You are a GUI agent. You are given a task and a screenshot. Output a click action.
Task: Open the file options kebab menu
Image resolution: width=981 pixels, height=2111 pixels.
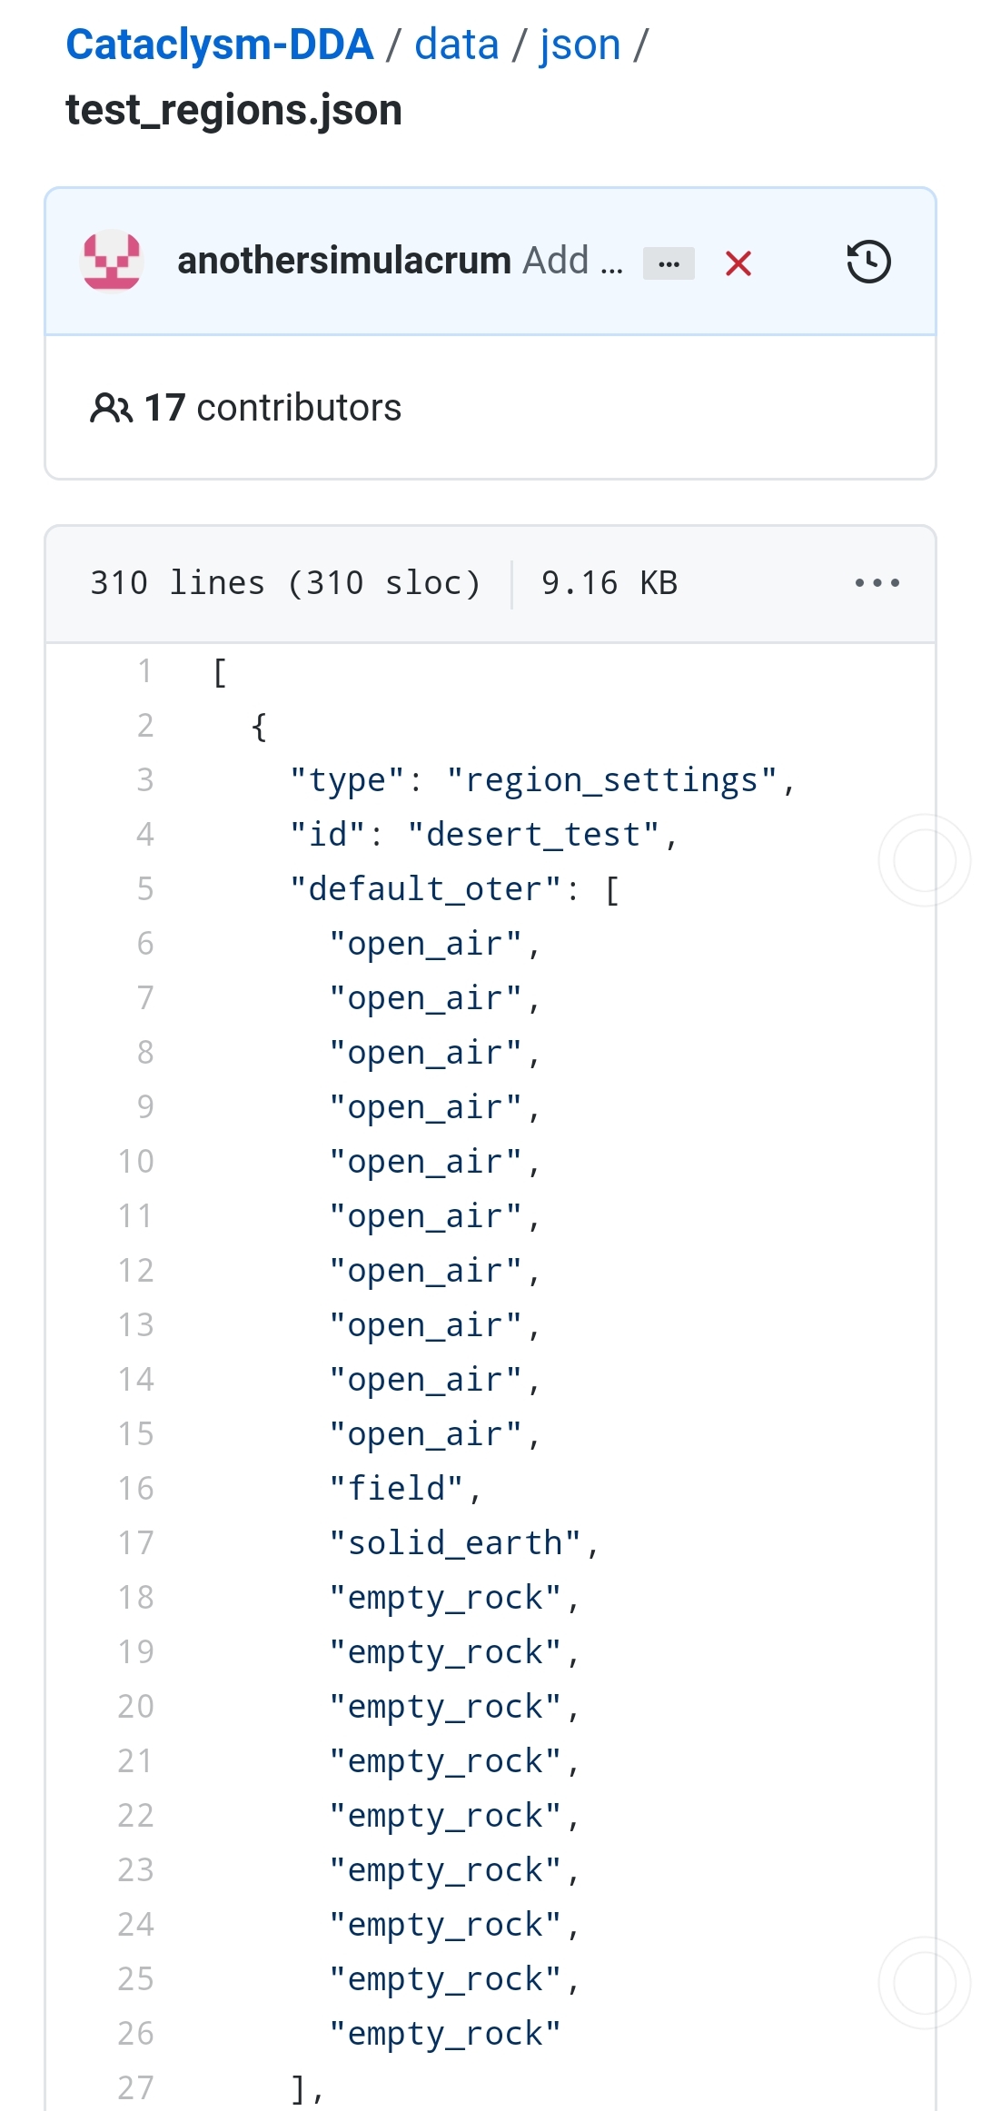[x=875, y=582]
